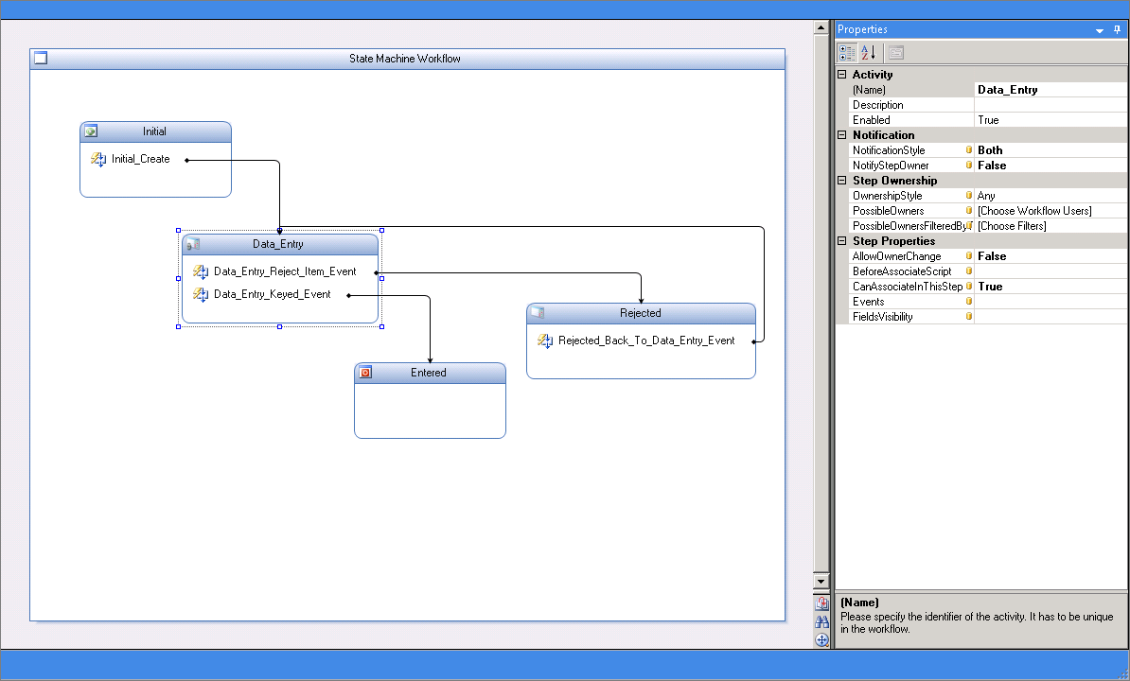Click the Data_Entry_Reject_Item_Event lightning icon
1130x681 pixels.
201,271
